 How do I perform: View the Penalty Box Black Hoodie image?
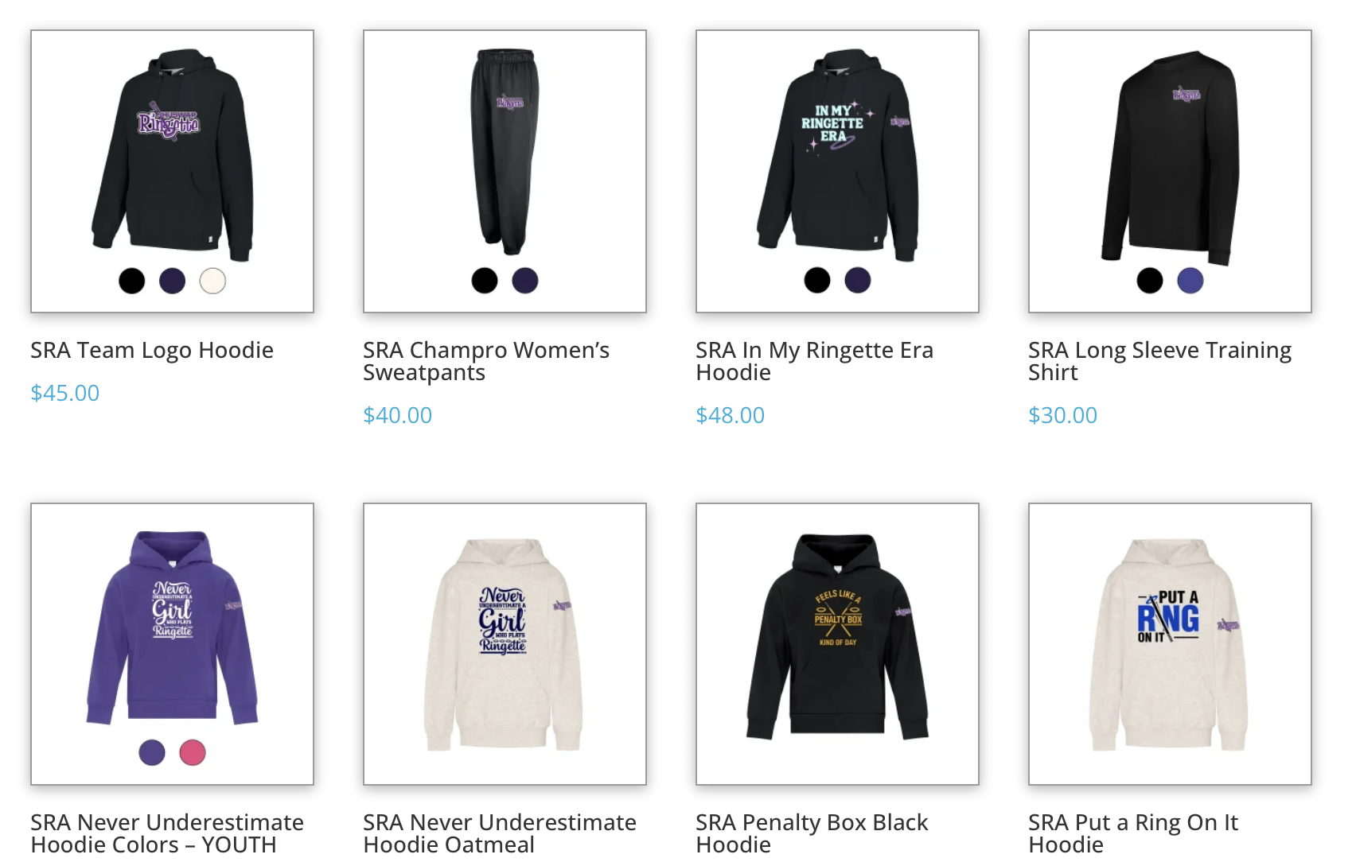click(837, 636)
